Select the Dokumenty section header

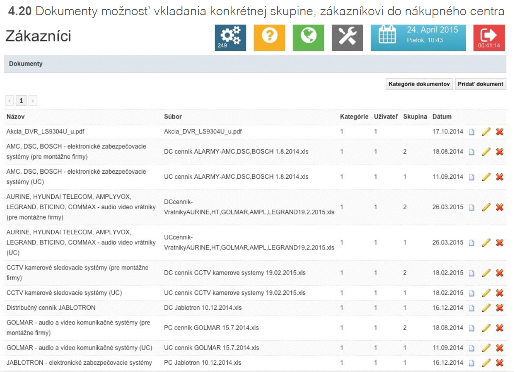26,64
